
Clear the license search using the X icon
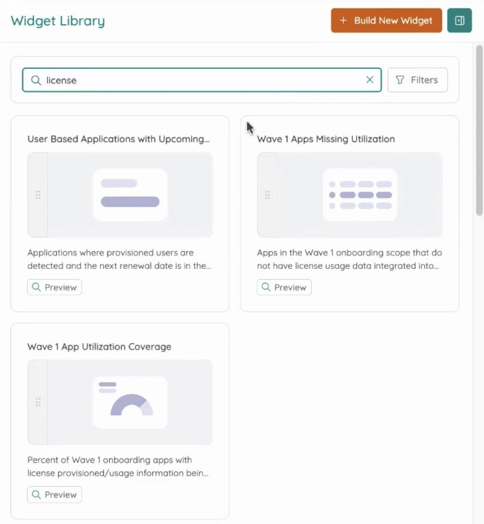pos(370,80)
